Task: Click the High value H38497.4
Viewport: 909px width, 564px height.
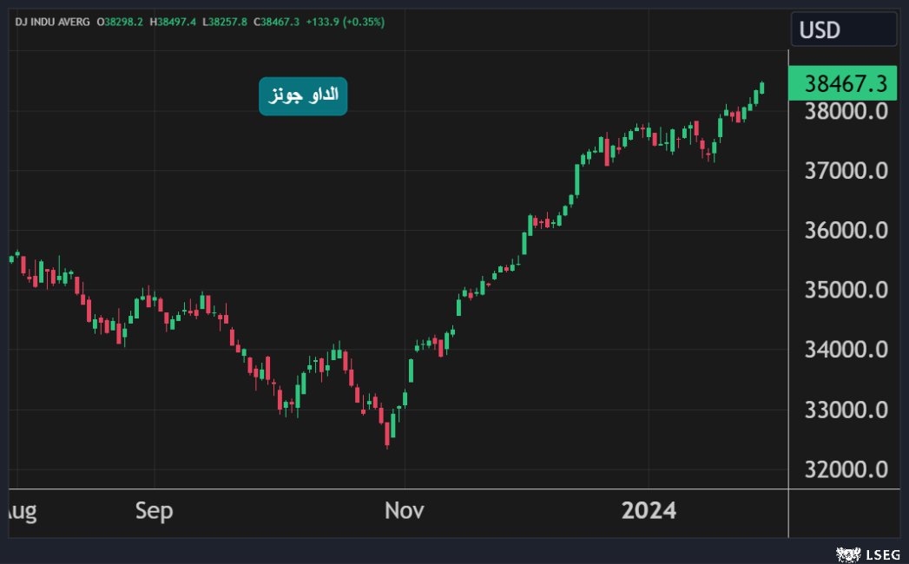Action: click(x=174, y=21)
